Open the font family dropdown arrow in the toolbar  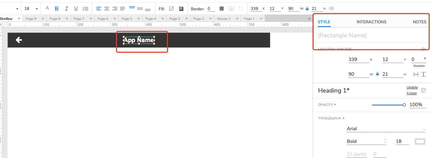pos(17,9)
